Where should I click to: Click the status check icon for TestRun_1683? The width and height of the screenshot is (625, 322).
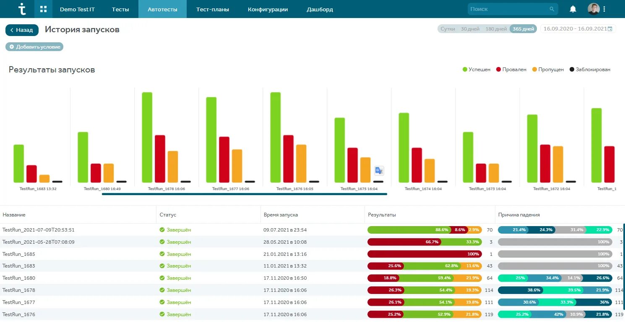pos(162,266)
